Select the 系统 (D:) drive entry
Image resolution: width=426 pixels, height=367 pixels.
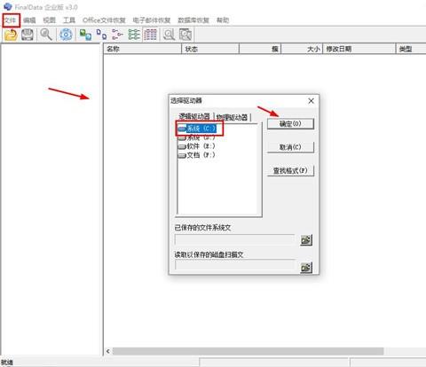pyautogui.click(x=196, y=137)
